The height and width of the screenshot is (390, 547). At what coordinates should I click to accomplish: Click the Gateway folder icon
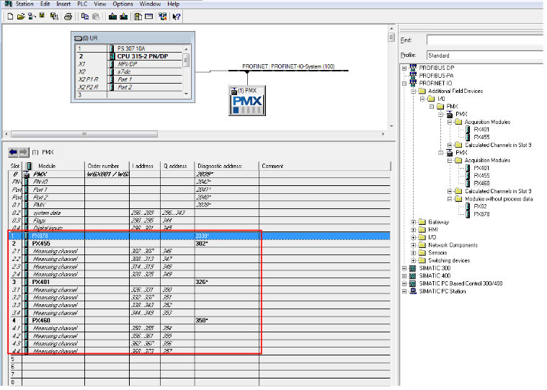tap(422, 222)
